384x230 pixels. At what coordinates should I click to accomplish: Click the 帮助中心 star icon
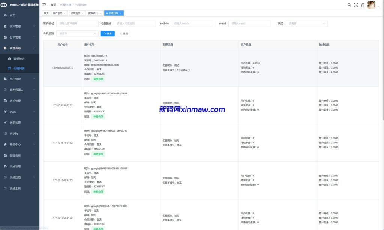[x=5, y=144]
